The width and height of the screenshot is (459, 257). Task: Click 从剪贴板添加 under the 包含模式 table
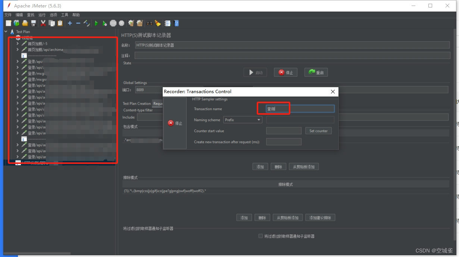[304, 167]
